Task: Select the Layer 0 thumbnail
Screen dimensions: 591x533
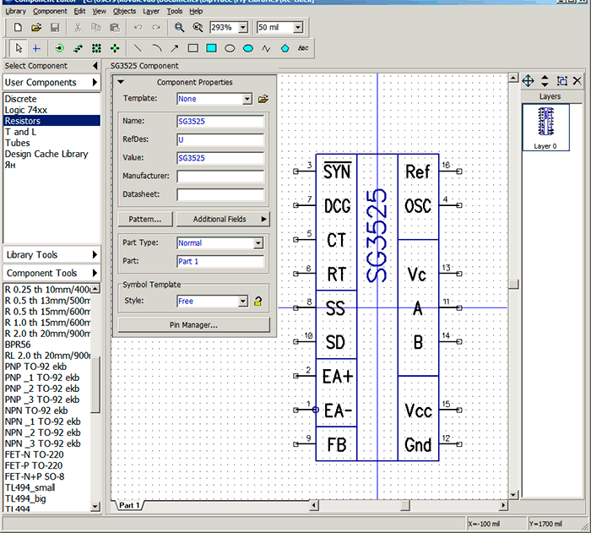Action: pyautogui.click(x=545, y=128)
